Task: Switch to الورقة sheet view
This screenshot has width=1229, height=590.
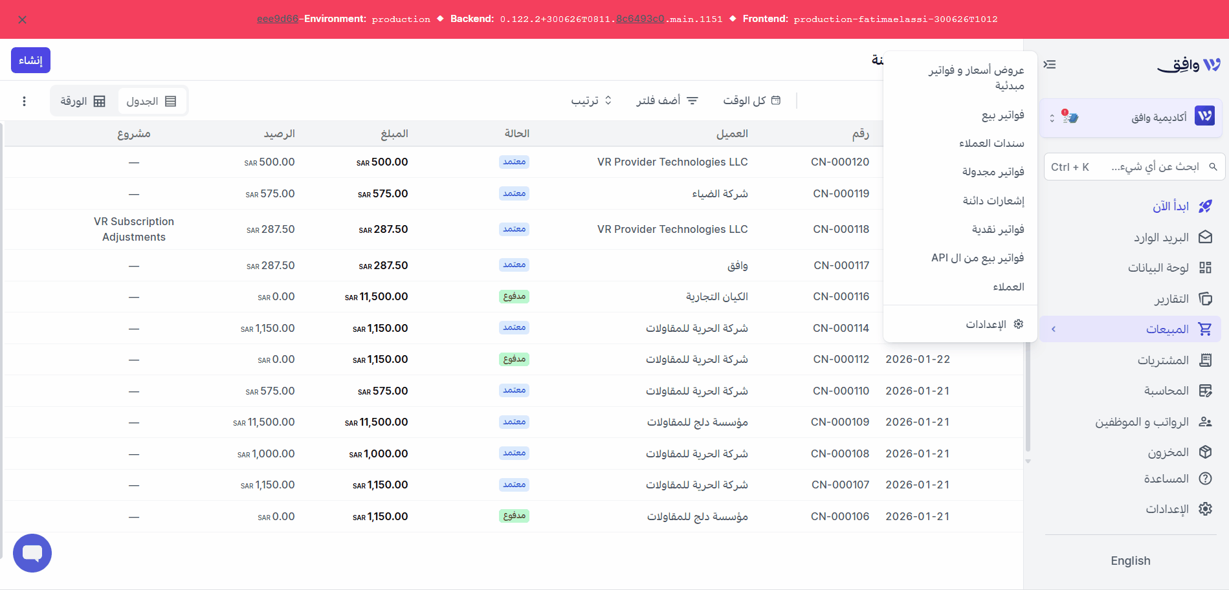Action: (x=83, y=101)
